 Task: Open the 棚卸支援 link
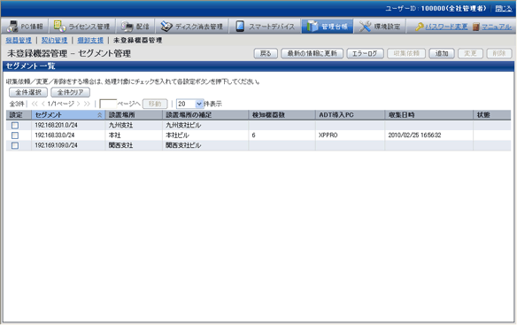(x=90, y=40)
